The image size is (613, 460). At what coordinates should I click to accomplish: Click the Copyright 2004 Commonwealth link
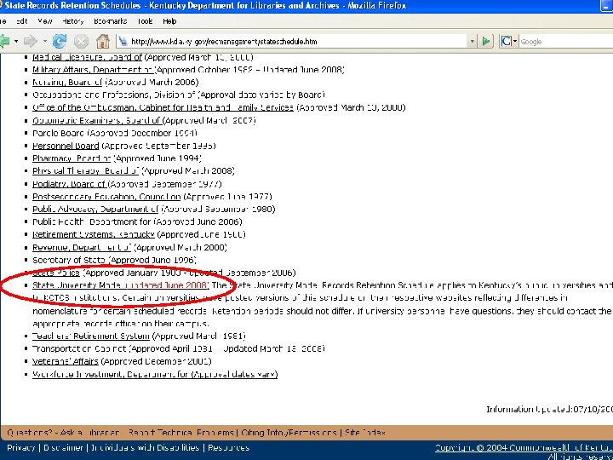(524, 447)
